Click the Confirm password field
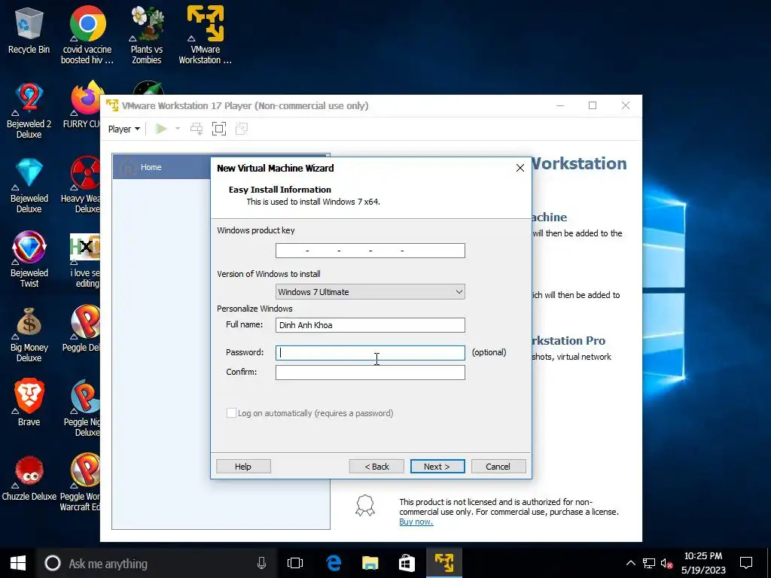This screenshot has width=771, height=578. [370, 373]
